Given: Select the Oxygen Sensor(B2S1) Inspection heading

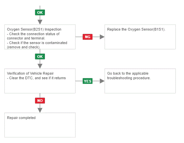Looking at the screenshot, I should coord(34,29).
